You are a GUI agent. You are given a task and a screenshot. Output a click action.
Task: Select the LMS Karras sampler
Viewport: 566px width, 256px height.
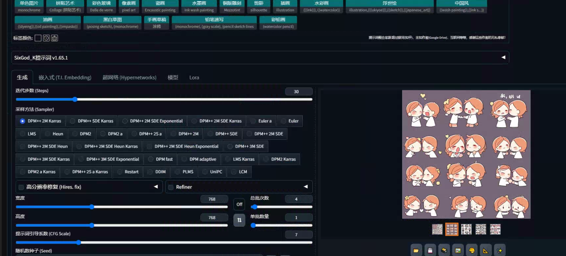point(240,159)
